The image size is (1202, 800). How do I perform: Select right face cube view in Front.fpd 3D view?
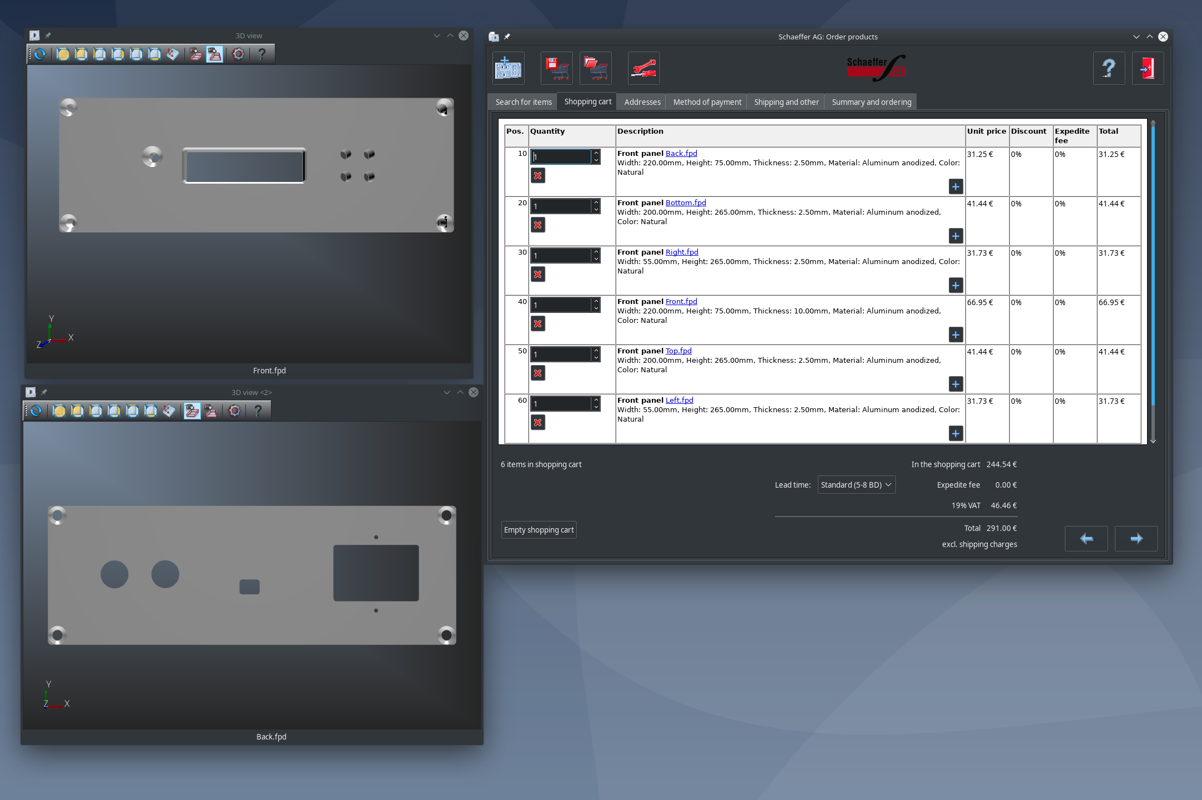coord(118,54)
